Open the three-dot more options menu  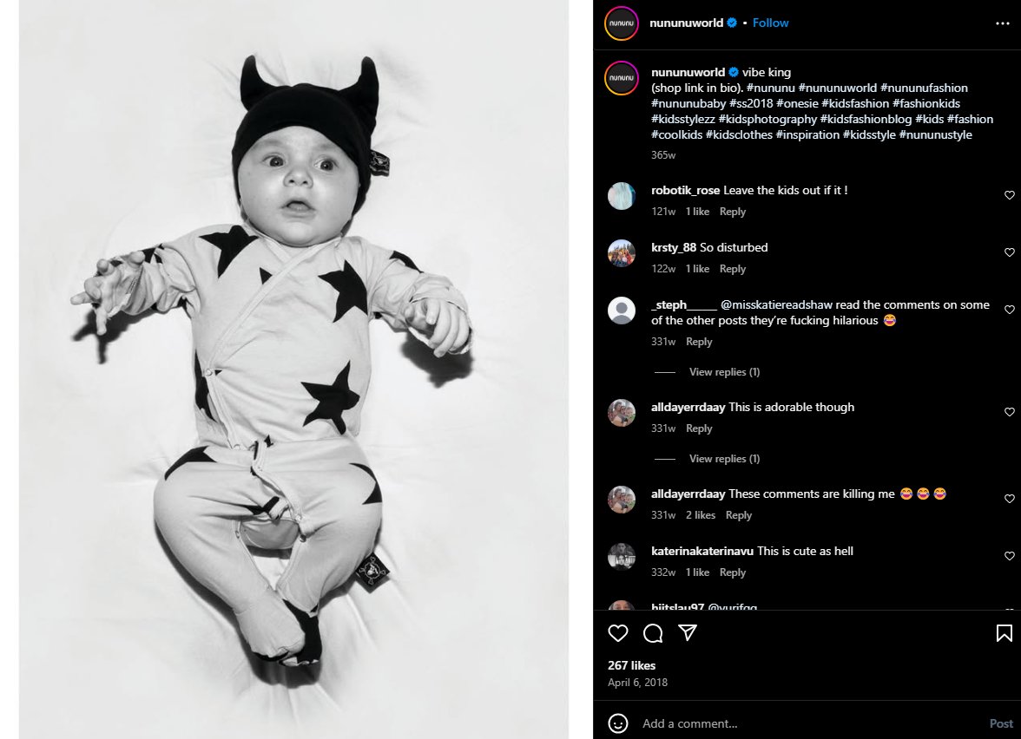click(x=1001, y=23)
